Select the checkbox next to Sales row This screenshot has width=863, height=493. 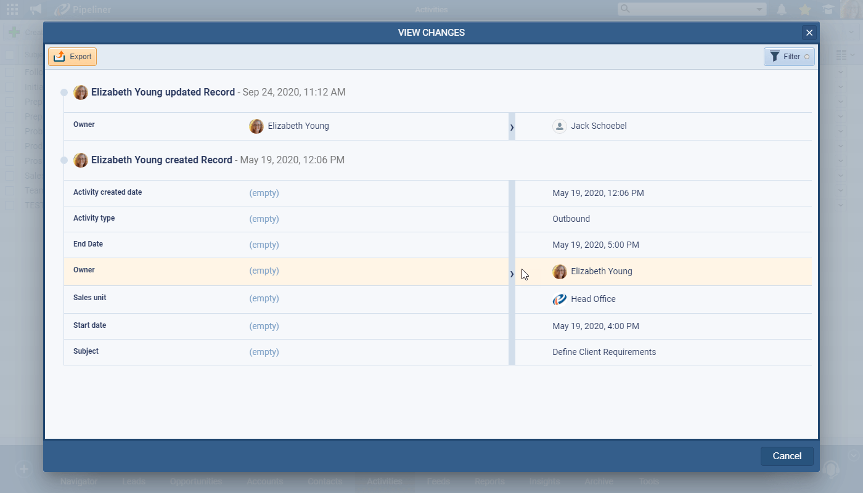pos(9,176)
